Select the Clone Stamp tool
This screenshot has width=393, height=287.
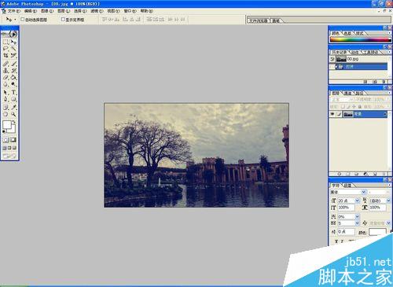(6, 70)
